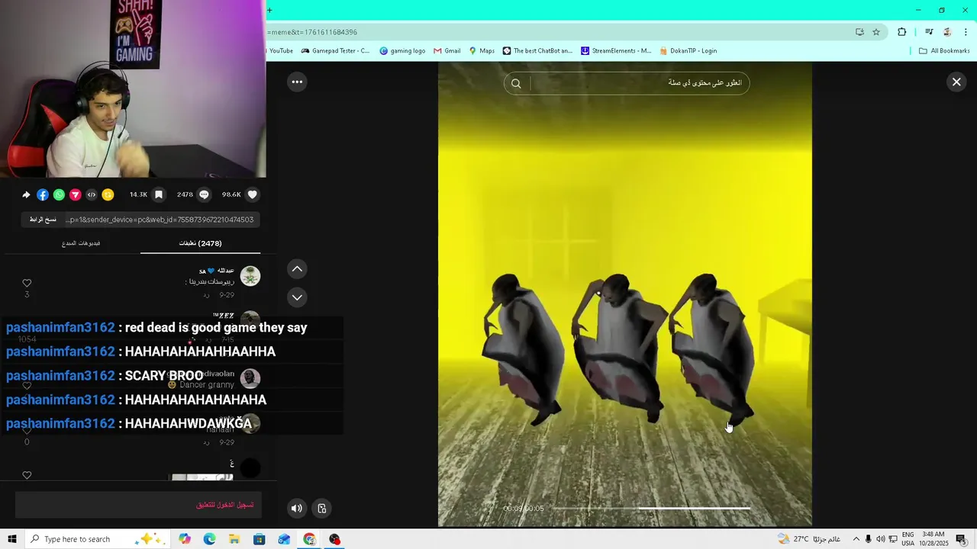
Task: Open Copilot from the taskbar
Action: click(x=185, y=539)
